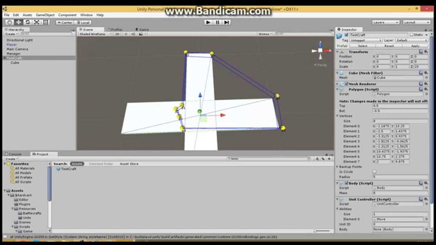Image resolution: width=436 pixels, height=245 pixels.
Task: Select the Rect transform tool
Action: coord(46,21)
